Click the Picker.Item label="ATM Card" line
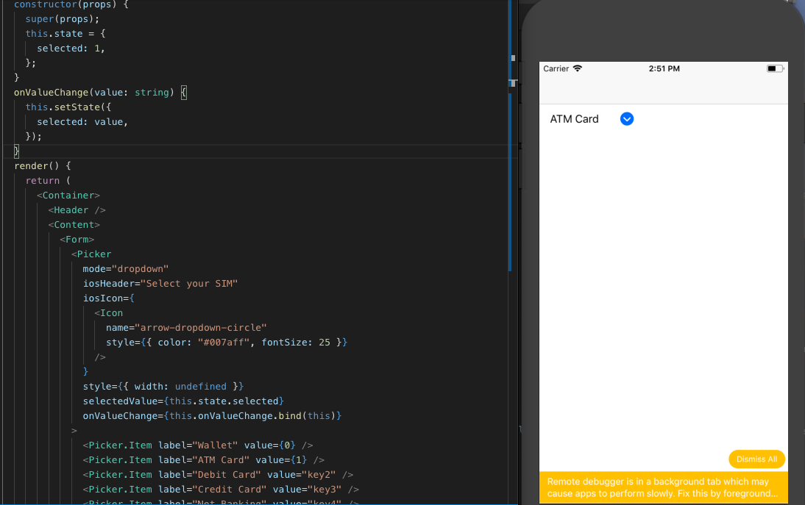Image resolution: width=805 pixels, height=505 pixels. pyautogui.click(x=203, y=460)
